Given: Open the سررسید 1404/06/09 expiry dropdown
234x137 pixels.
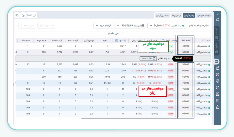Looking at the screenshot, I should click(x=130, y=26).
